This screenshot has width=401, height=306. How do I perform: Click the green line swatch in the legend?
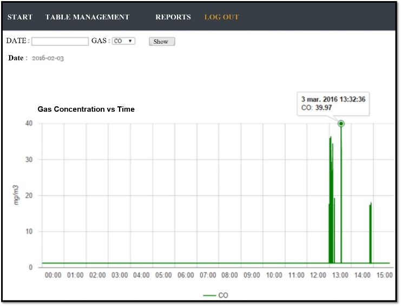pos(209,296)
